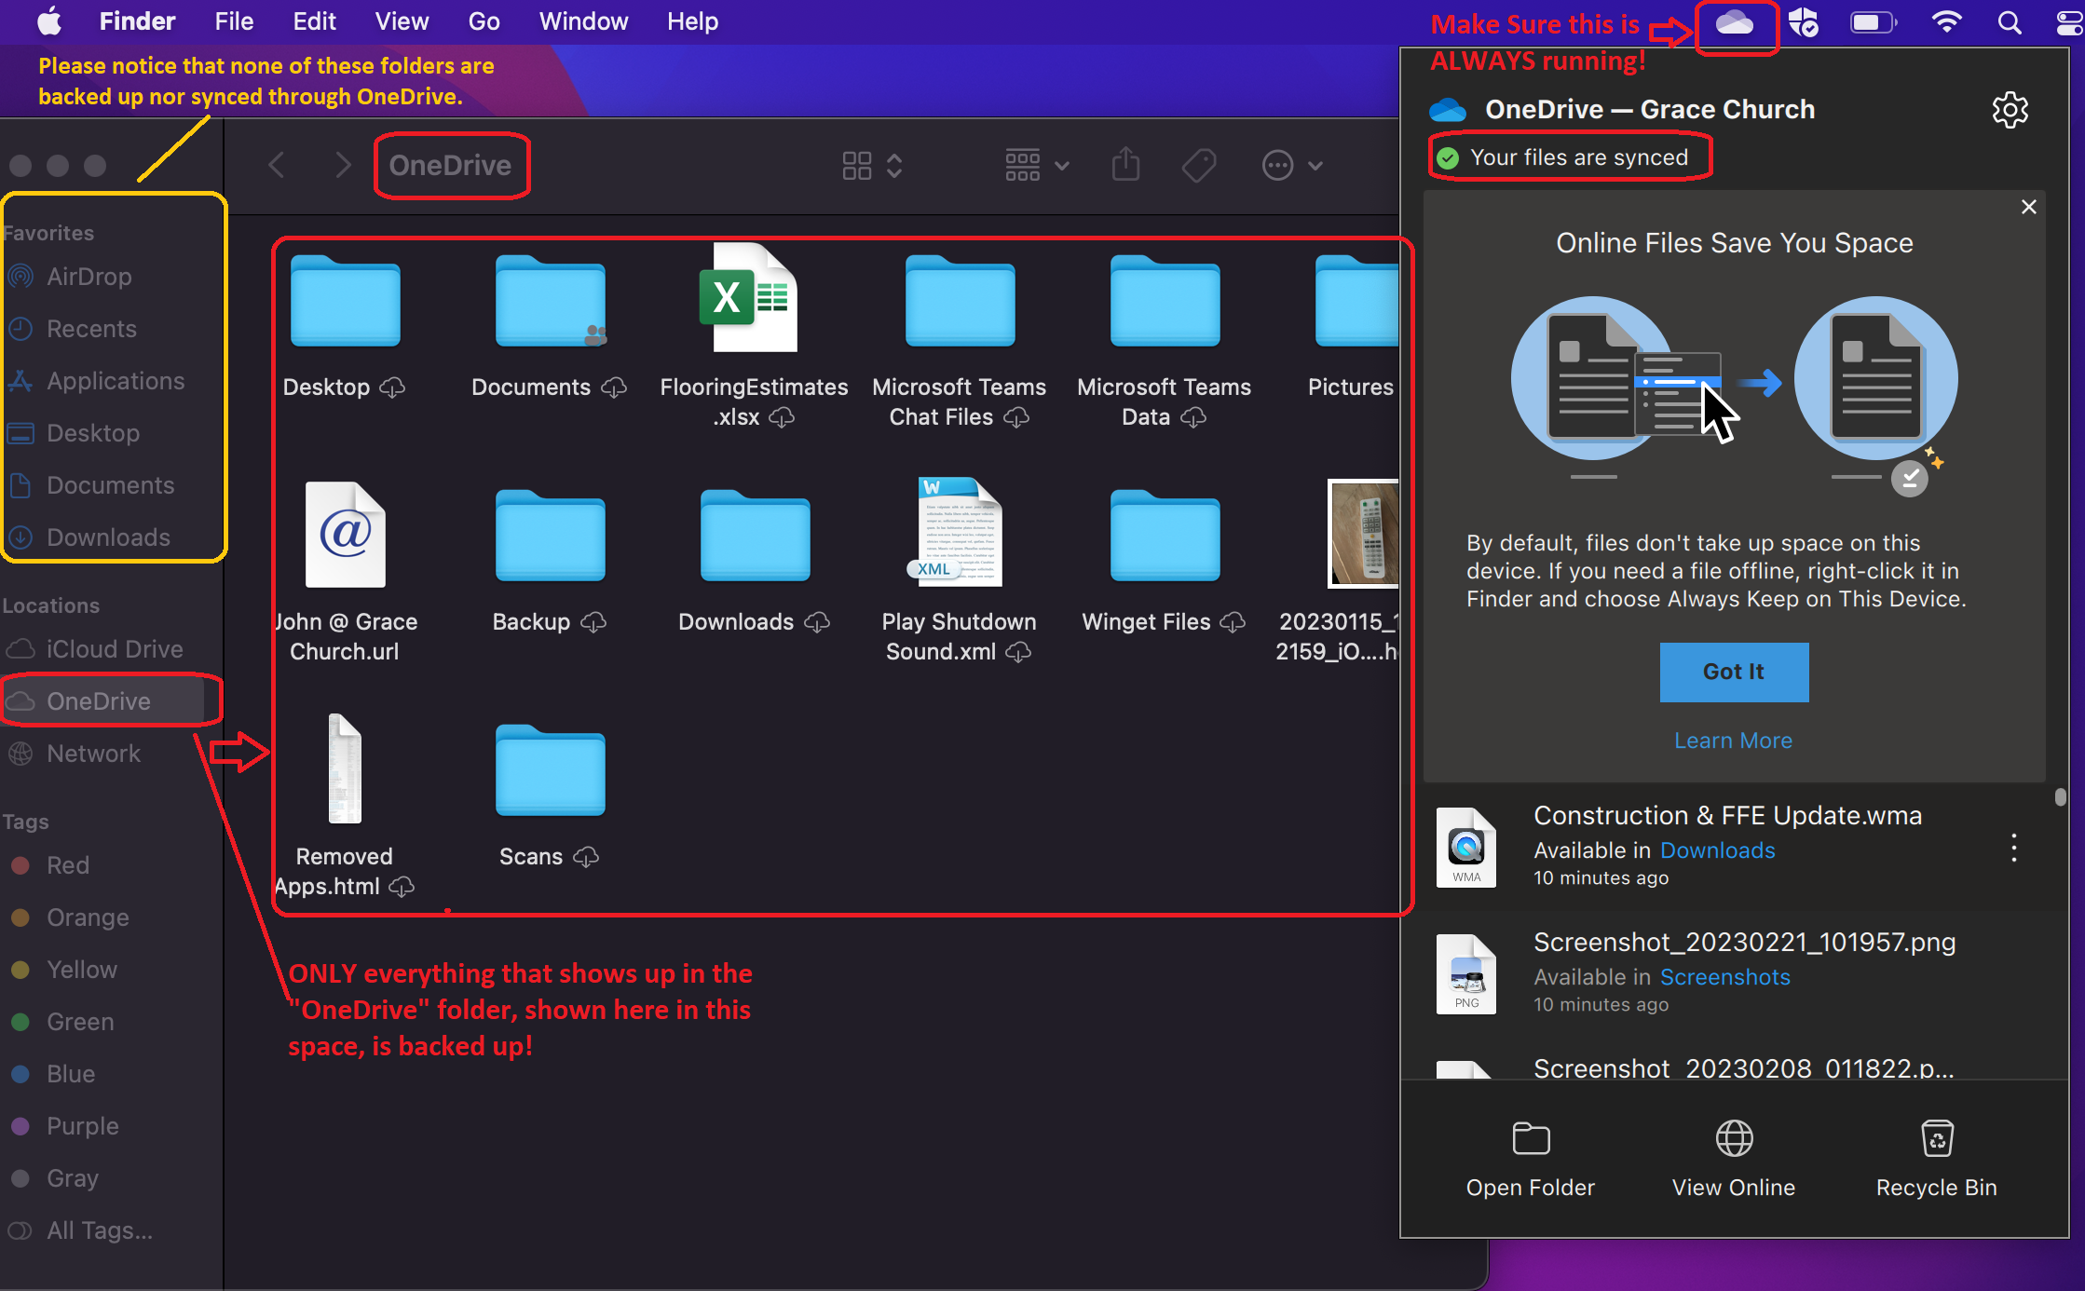Click the Got It button
Image resolution: width=2085 pixels, height=1291 pixels.
tap(1734, 672)
